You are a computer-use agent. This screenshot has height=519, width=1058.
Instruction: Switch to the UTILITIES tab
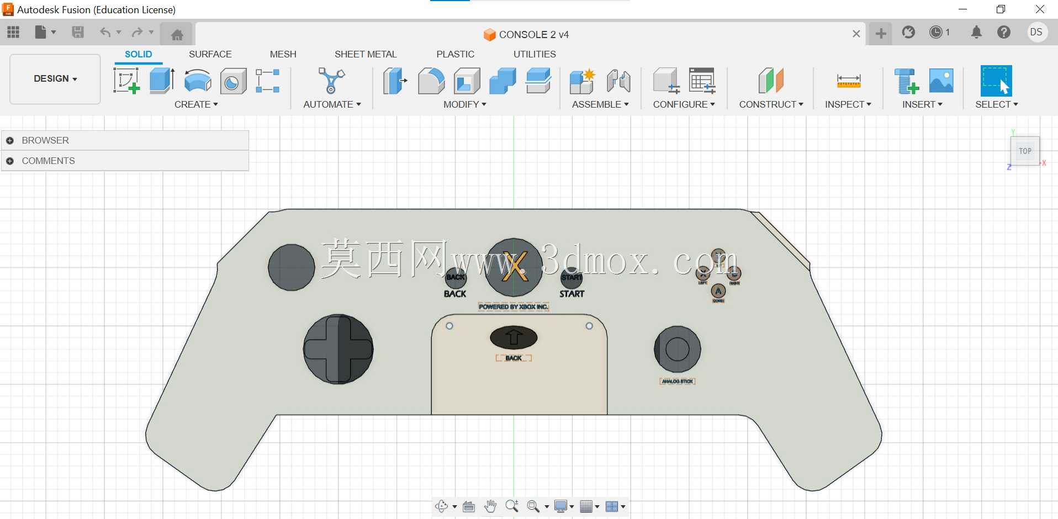[535, 54]
